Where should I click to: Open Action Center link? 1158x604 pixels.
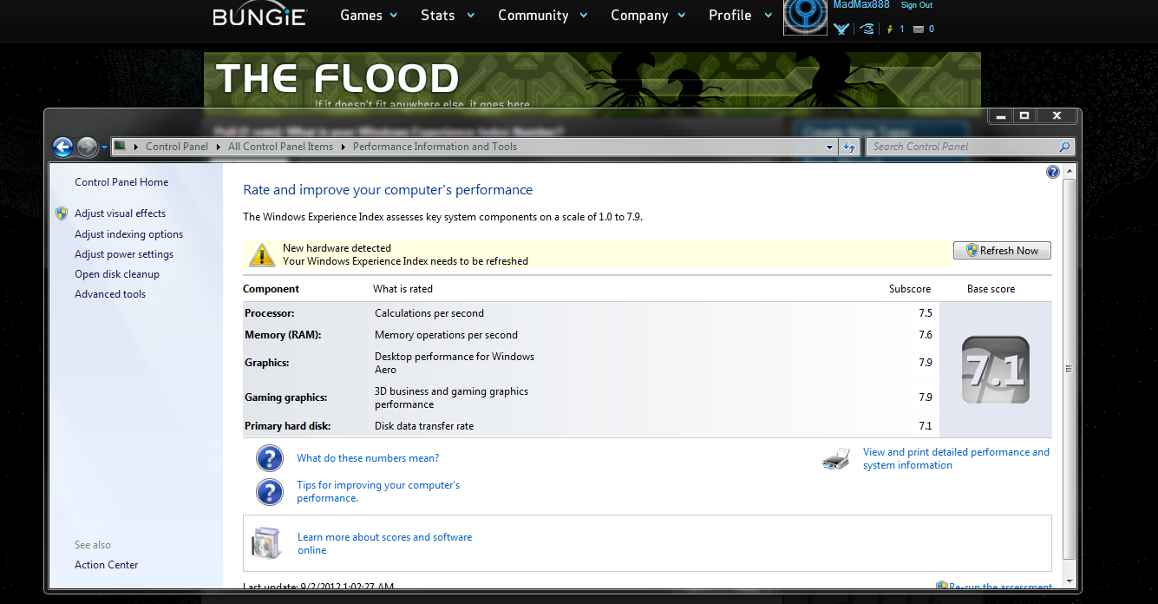106,565
